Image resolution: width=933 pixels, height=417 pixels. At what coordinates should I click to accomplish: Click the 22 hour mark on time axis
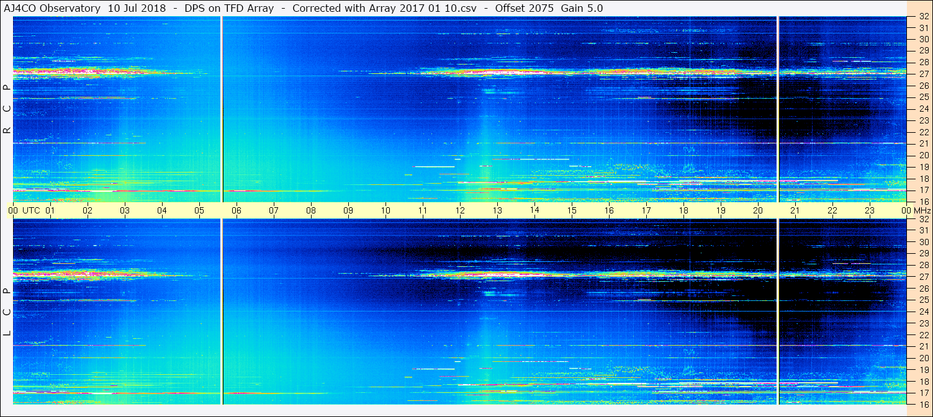[832, 210]
